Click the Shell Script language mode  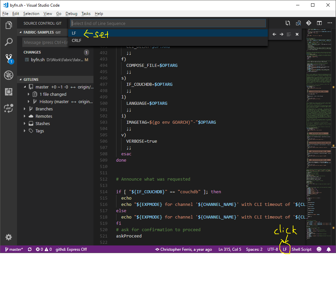(301, 249)
